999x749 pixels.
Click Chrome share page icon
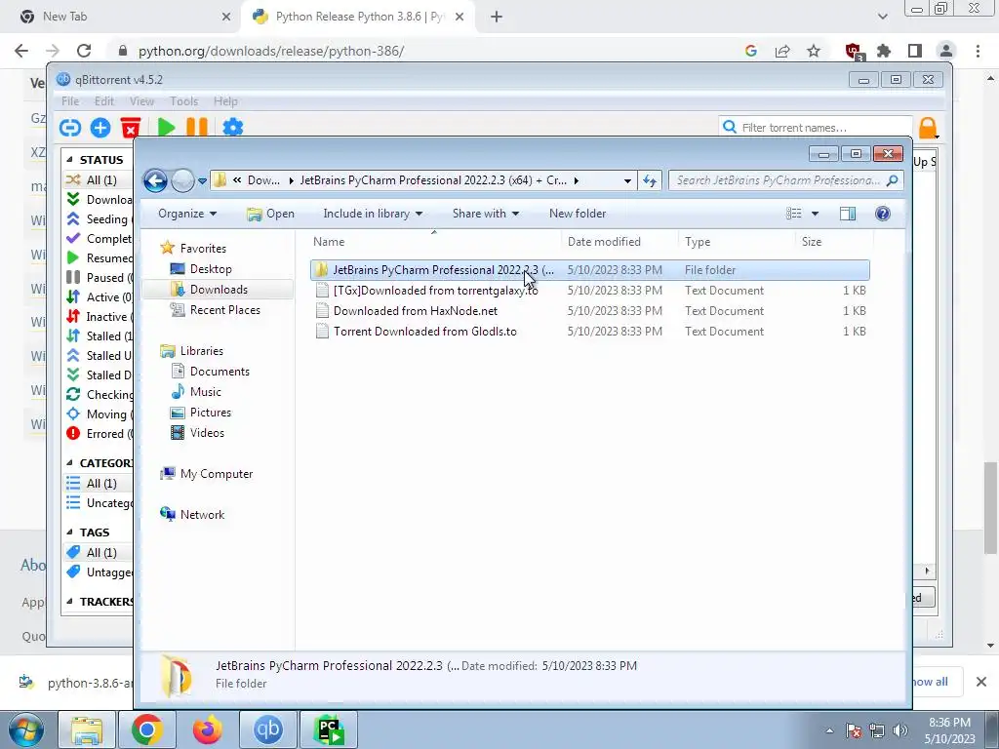point(782,51)
